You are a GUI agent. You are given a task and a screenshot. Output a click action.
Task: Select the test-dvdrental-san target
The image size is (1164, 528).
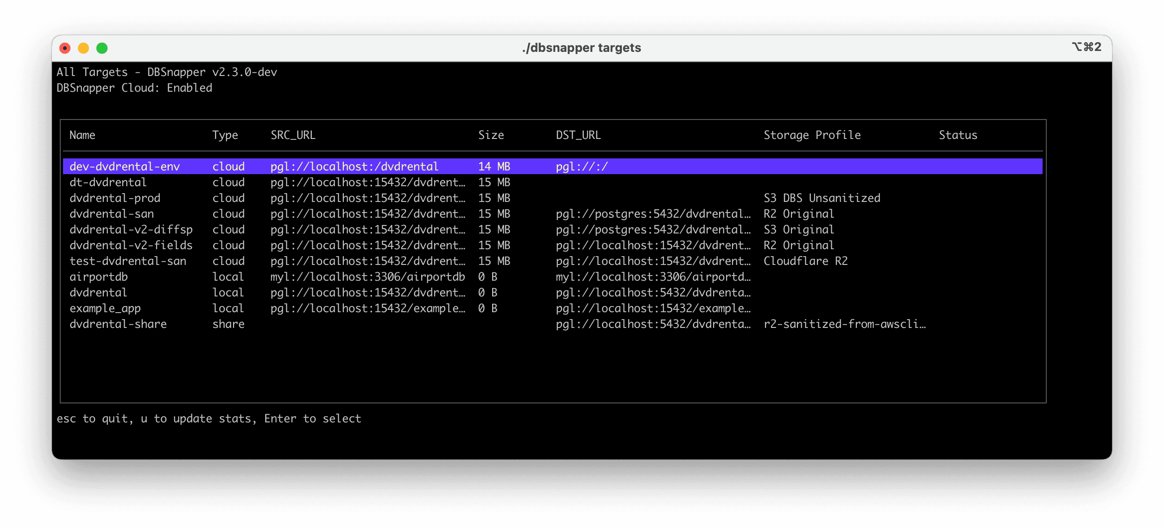pos(128,261)
